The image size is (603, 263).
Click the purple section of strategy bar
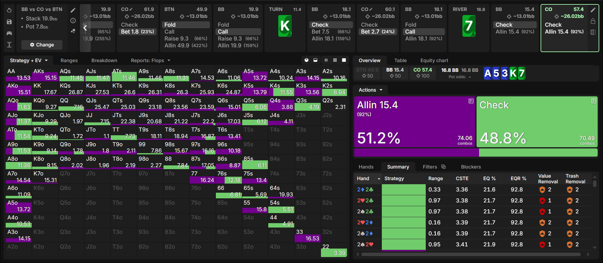click(x=417, y=153)
